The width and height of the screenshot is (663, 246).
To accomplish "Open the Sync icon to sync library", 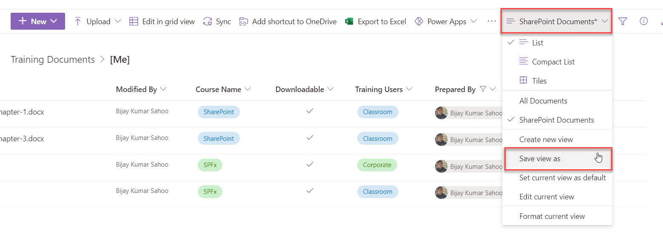I will pyautogui.click(x=208, y=21).
